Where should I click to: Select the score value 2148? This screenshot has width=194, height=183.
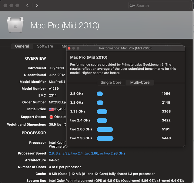166,102
